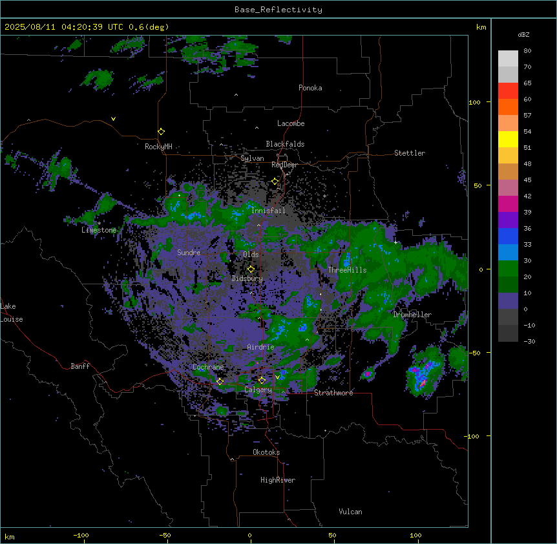This screenshot has height=544, width=557.
Task: Click the yellow station marker above RockyMH
Action: [162, 131]
